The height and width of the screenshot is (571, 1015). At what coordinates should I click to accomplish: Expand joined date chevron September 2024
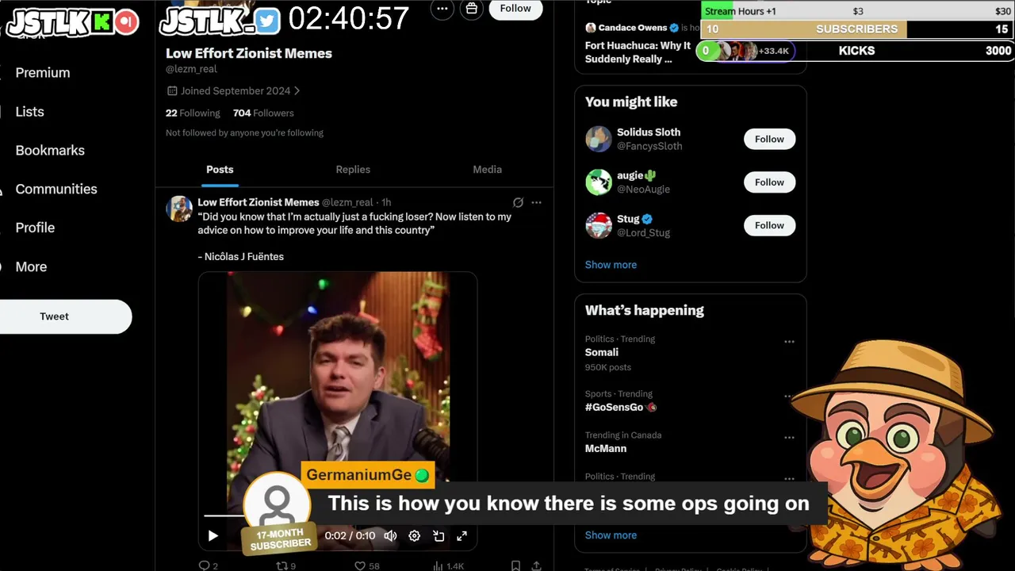coord(297,91)
